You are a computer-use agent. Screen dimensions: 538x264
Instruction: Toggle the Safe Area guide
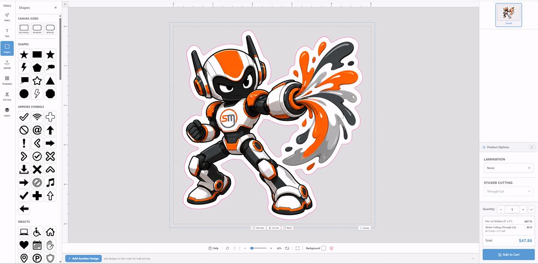(258, 228)
